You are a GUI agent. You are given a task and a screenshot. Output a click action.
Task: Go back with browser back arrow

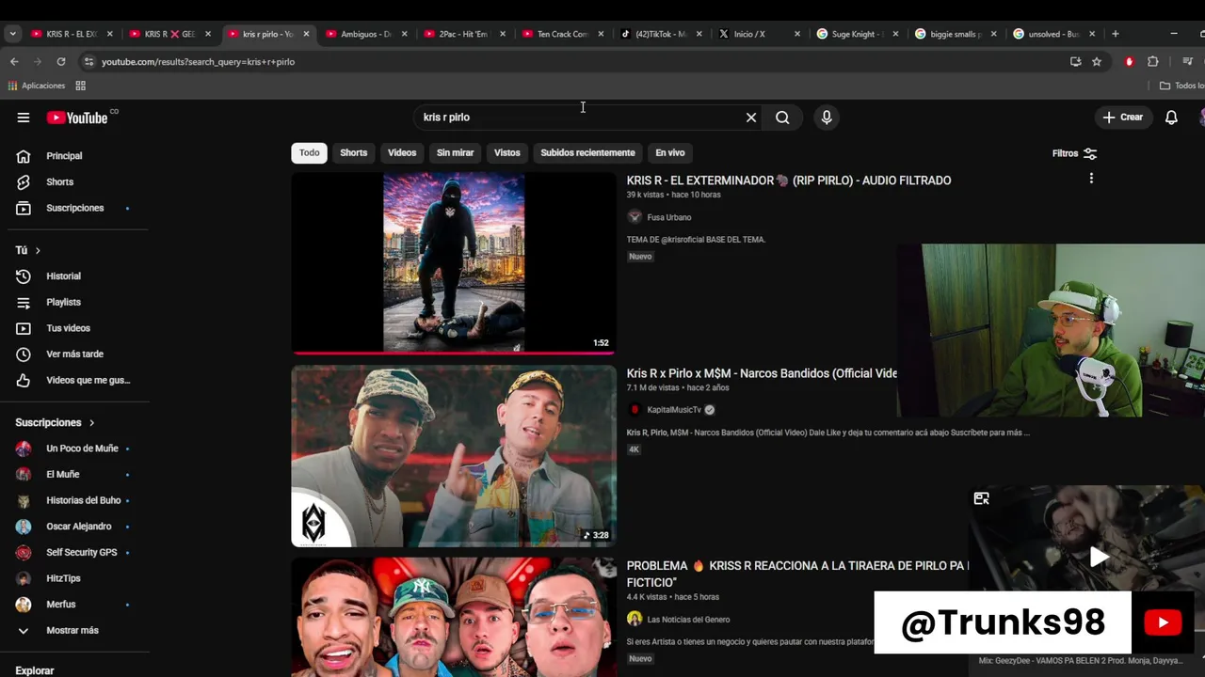(14, 61)
